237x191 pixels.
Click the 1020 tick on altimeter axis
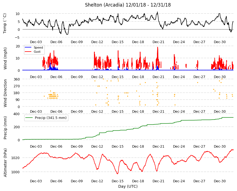tap(16, 158)
